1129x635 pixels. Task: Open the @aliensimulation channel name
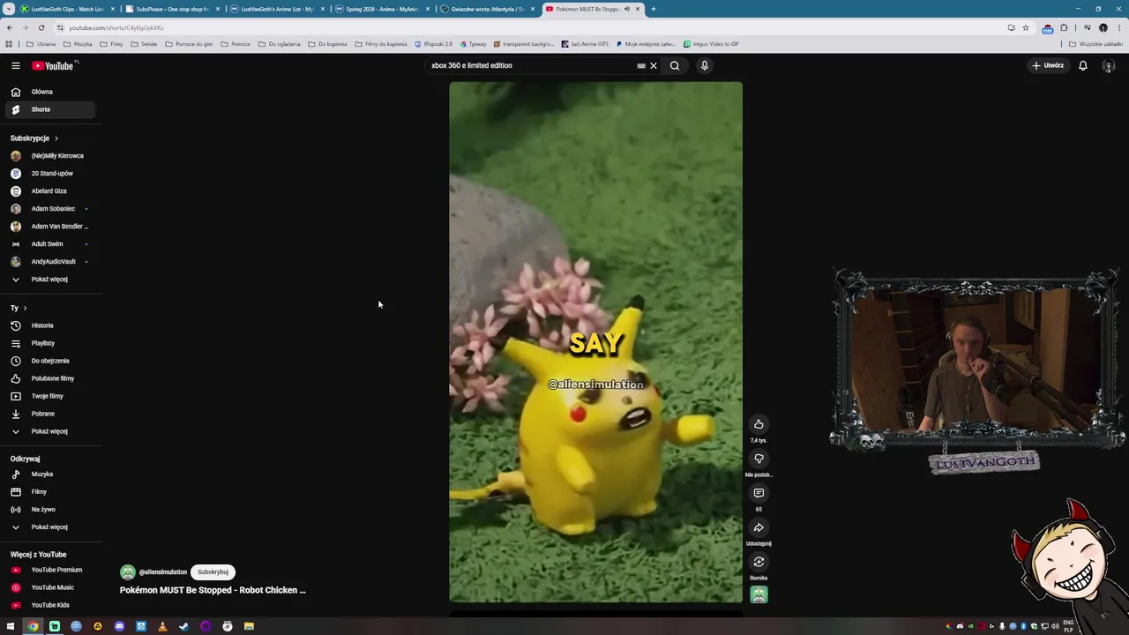163,571
